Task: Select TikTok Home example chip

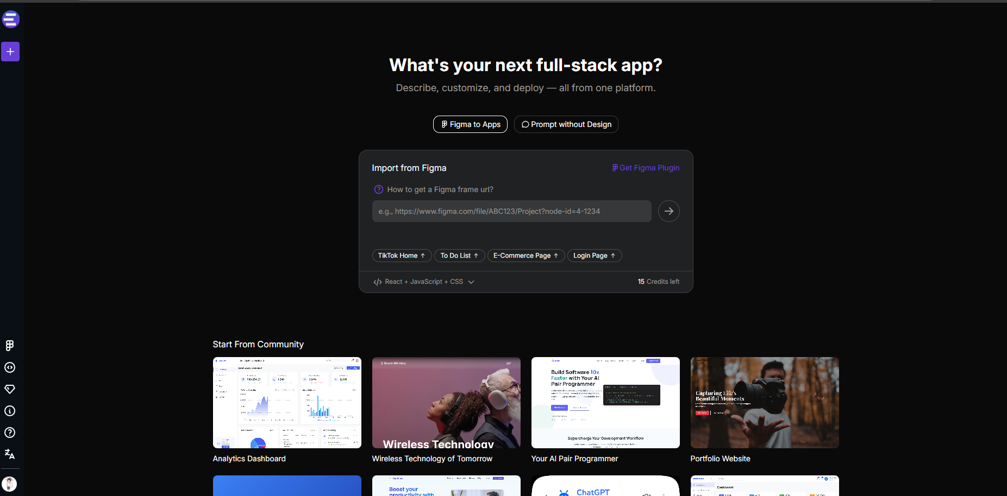Action: tap(402, 256)
